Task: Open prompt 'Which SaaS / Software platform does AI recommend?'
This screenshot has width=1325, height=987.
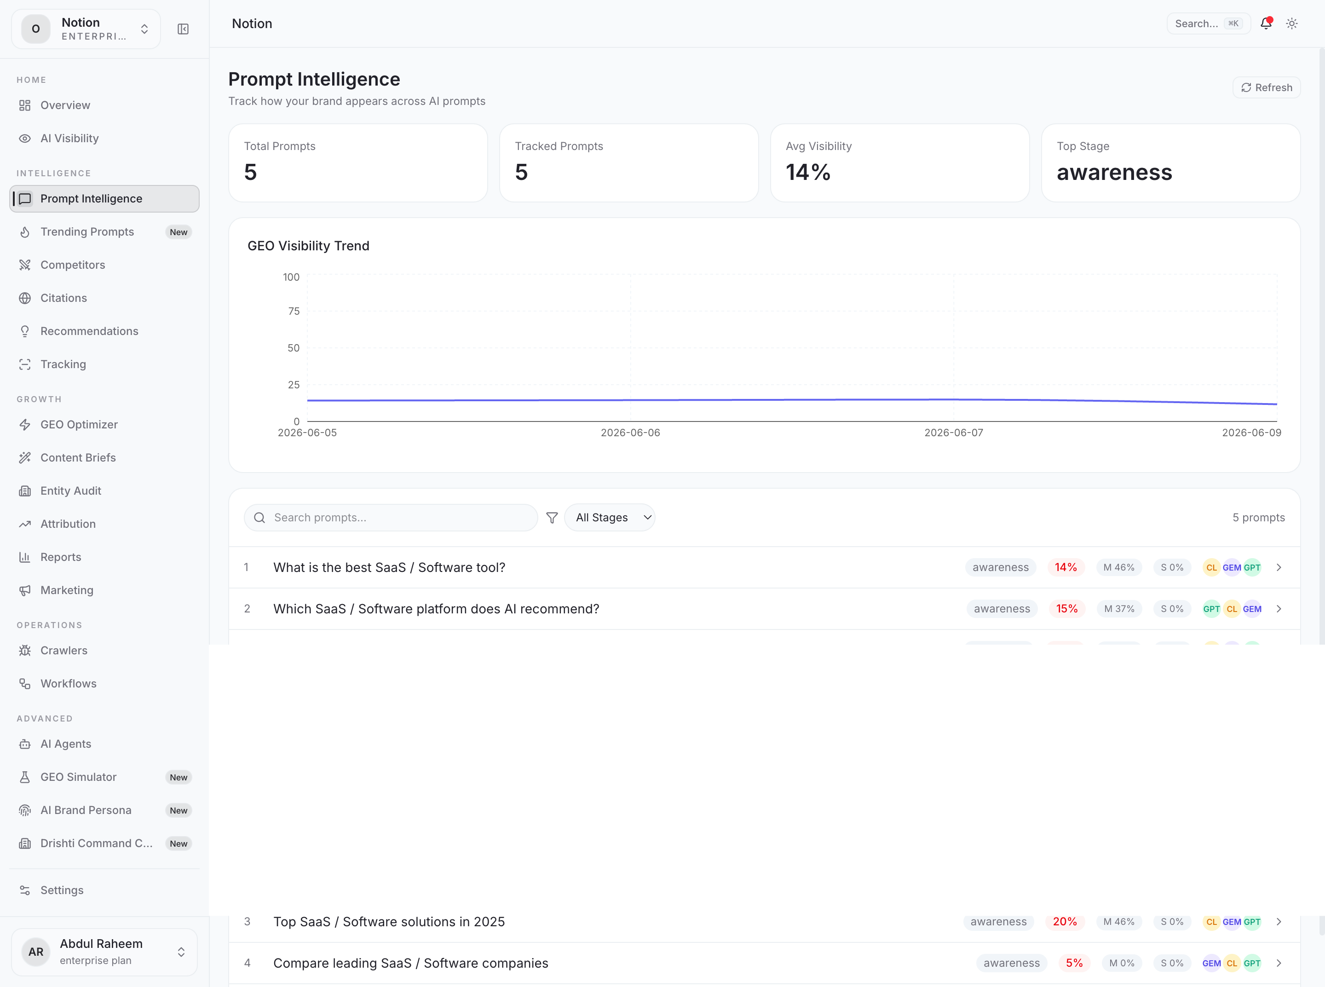Action: click(x=436, y=609)
